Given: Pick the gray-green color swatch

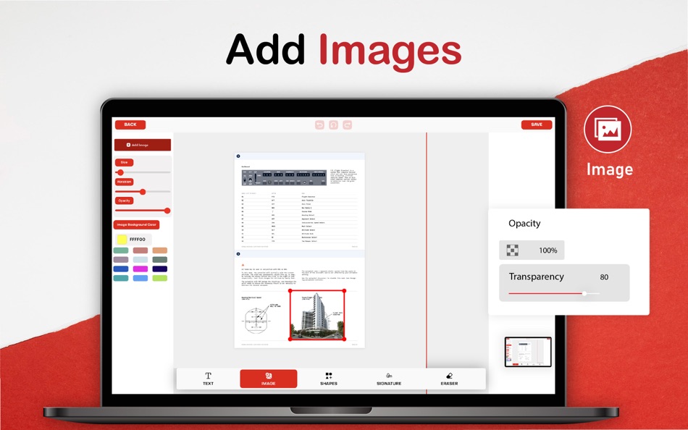Looking at the screenshot, I should click(160, 260).
